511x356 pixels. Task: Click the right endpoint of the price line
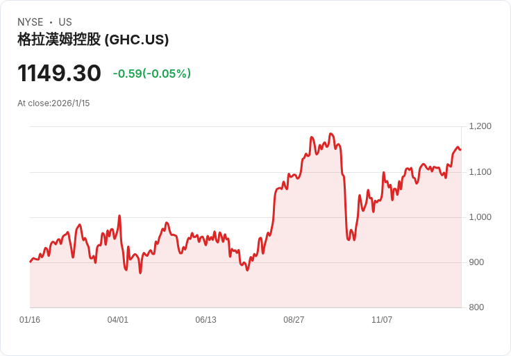(x=460, y=149)
